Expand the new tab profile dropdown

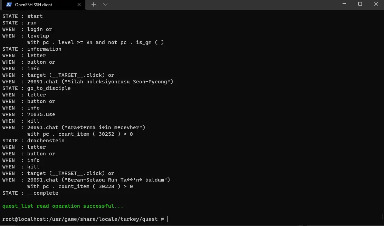(x=105, y=4)
